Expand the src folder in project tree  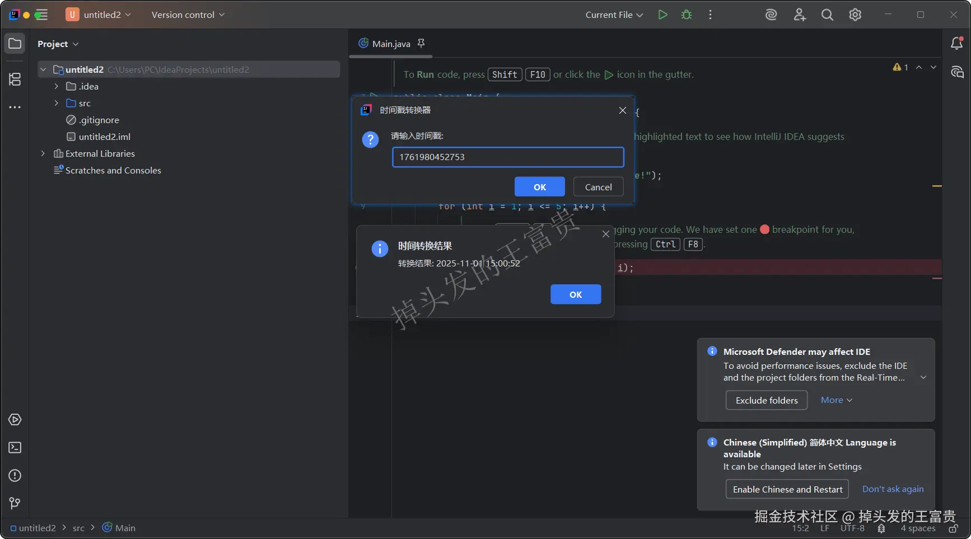pyautogui.click(x=56, y=103)
